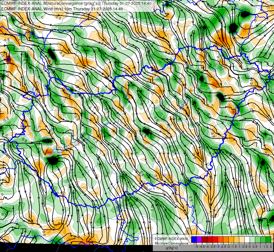Click the blue legend swatch below -5
This screenshot has width=274, height=252.
pos(194,239)
